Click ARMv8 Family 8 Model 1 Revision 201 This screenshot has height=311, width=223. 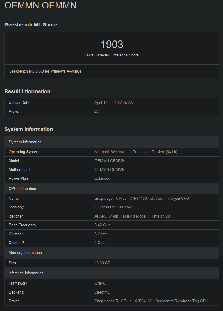pos(133,216)
